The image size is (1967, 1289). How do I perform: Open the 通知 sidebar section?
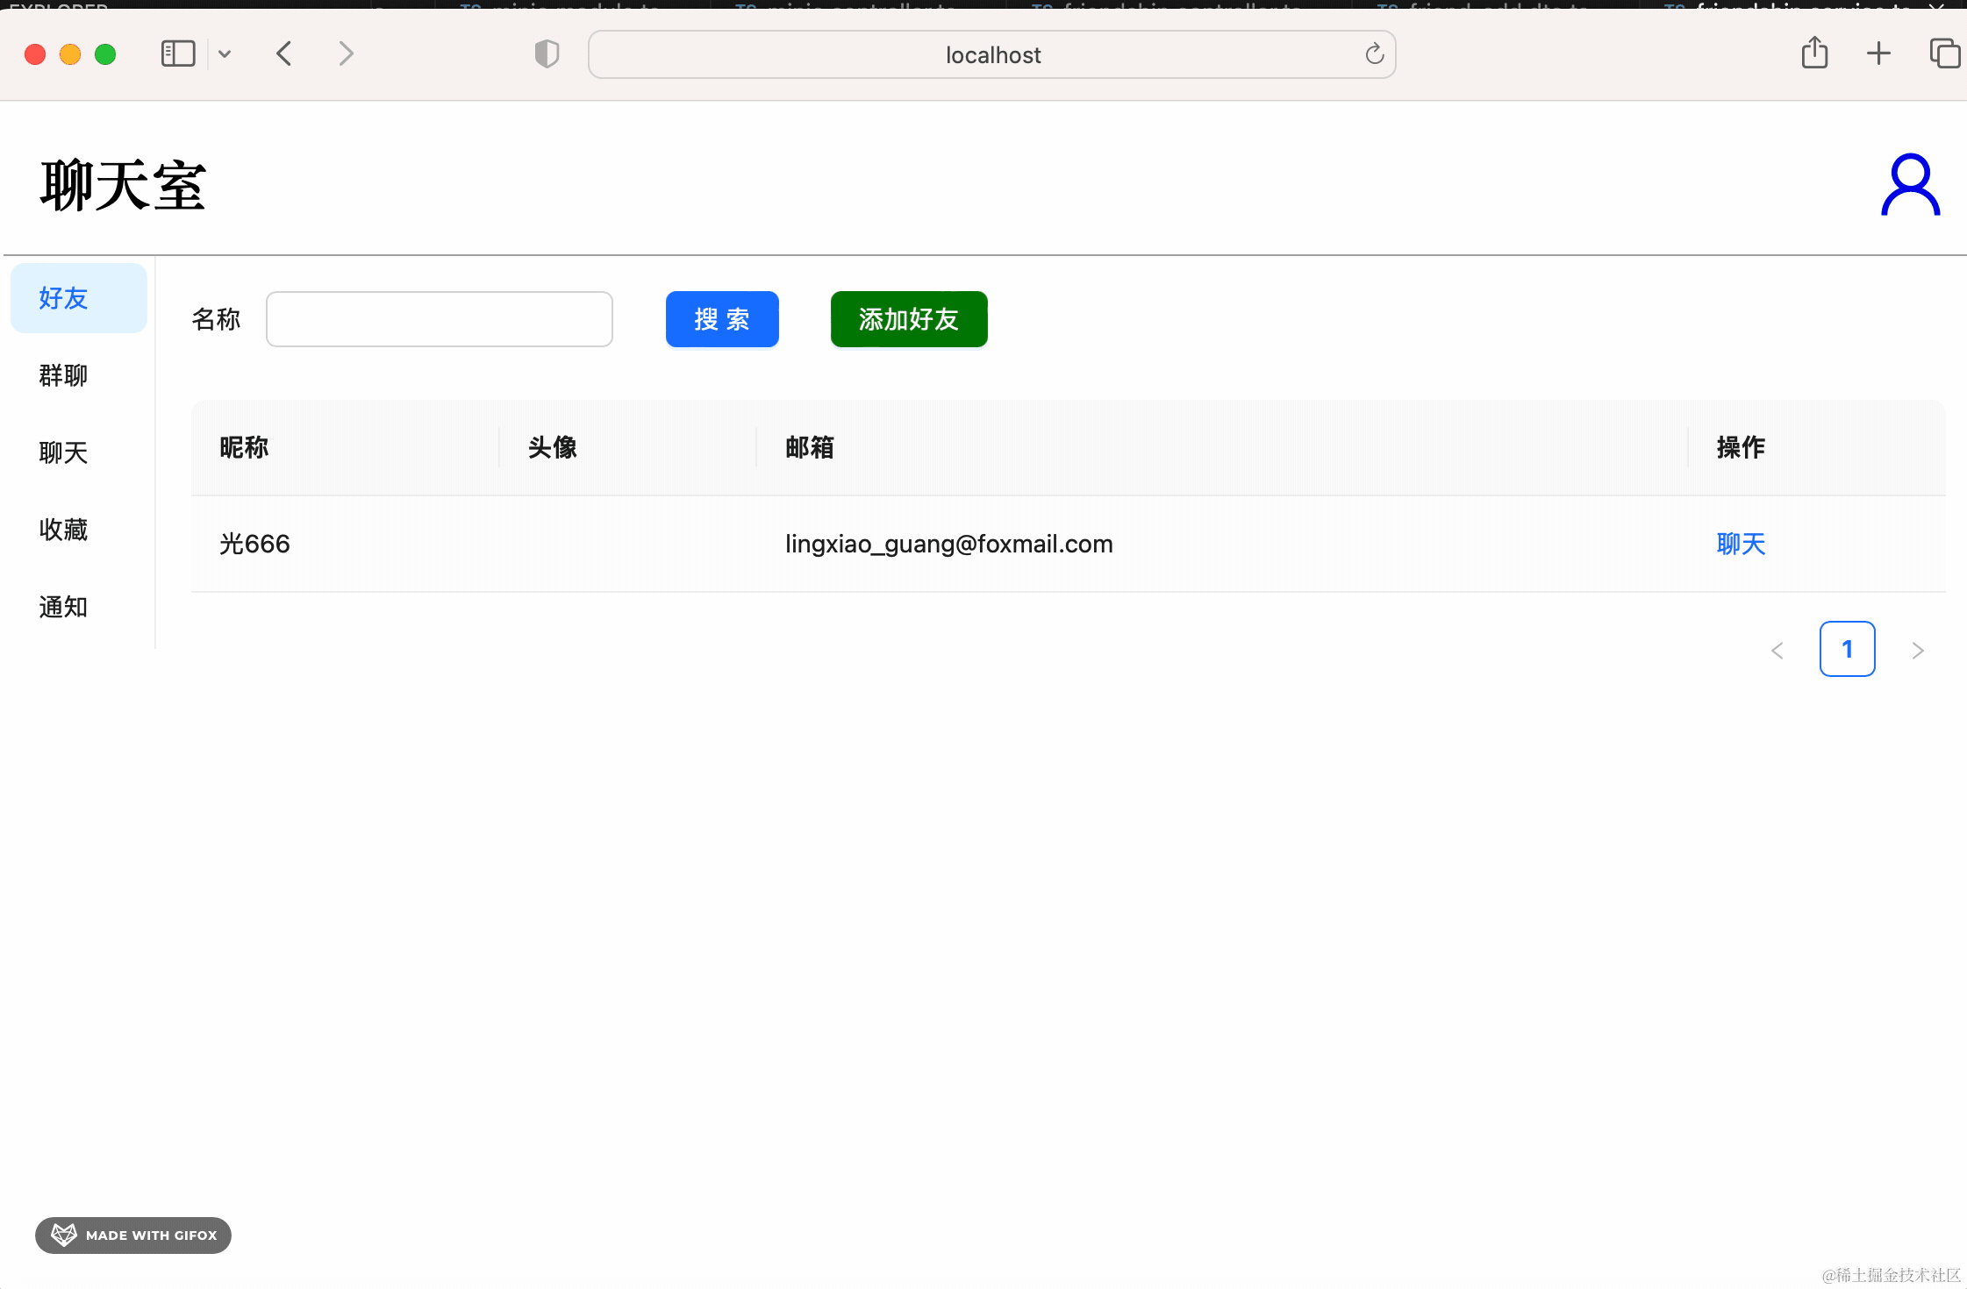coord(63,607)
